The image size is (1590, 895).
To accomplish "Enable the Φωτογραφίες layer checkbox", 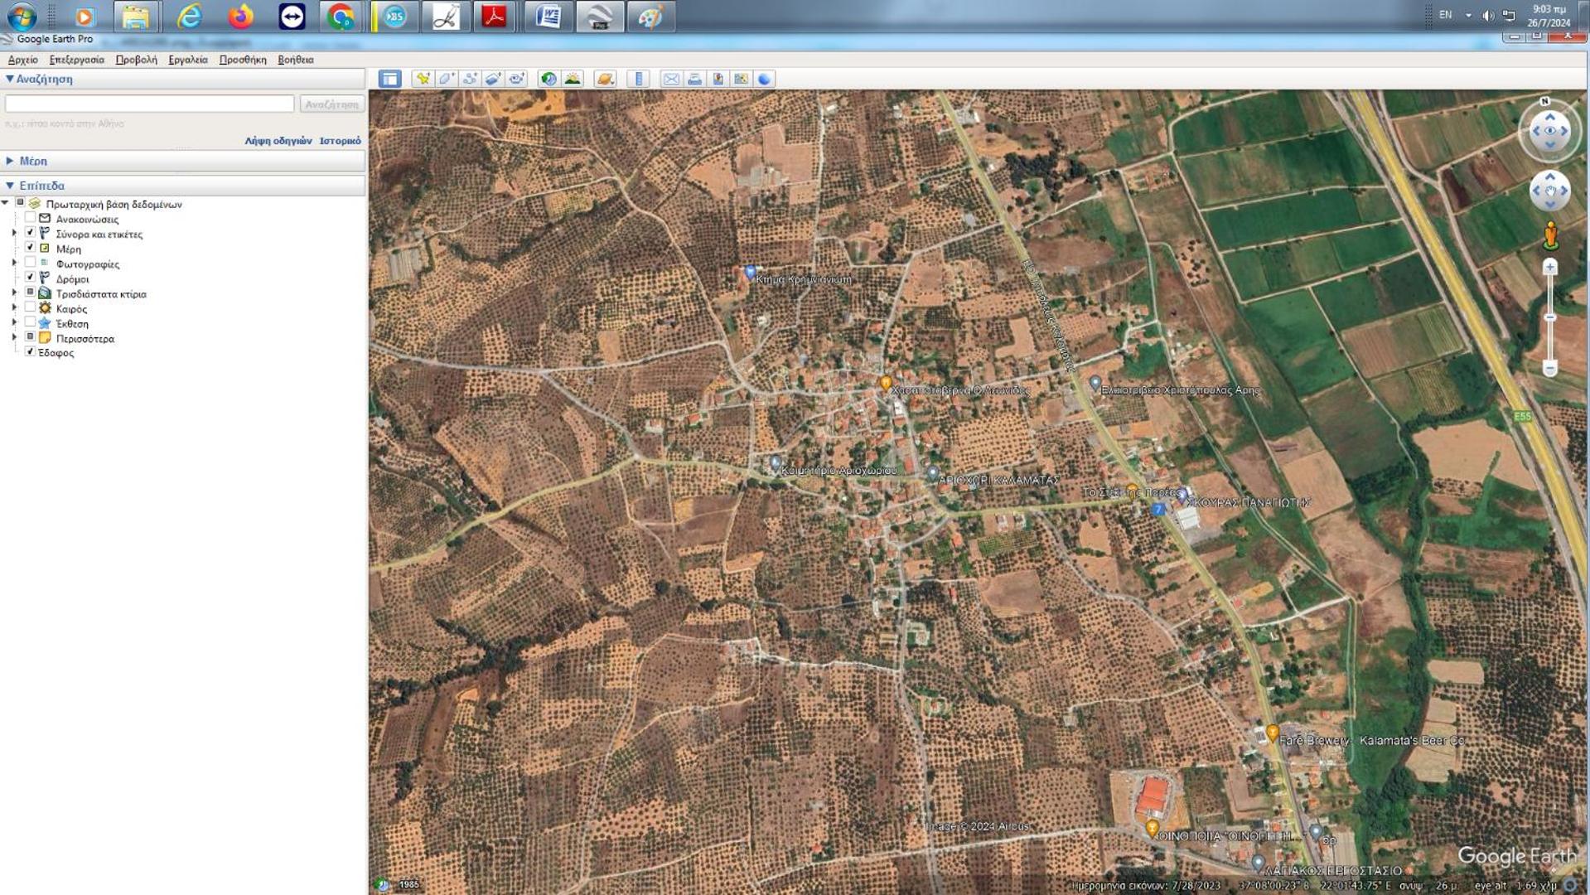I will (30, 263).
